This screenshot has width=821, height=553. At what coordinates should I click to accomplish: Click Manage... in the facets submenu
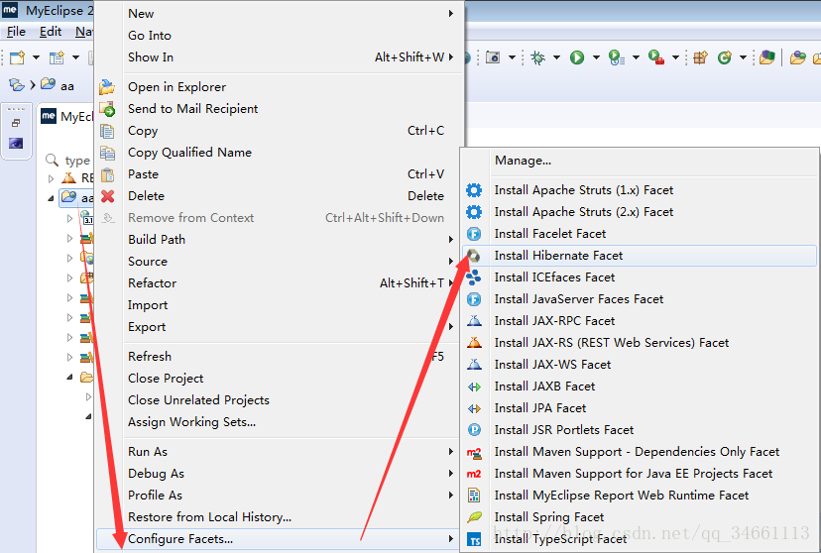pyautogui.click(x=640, y=161)
